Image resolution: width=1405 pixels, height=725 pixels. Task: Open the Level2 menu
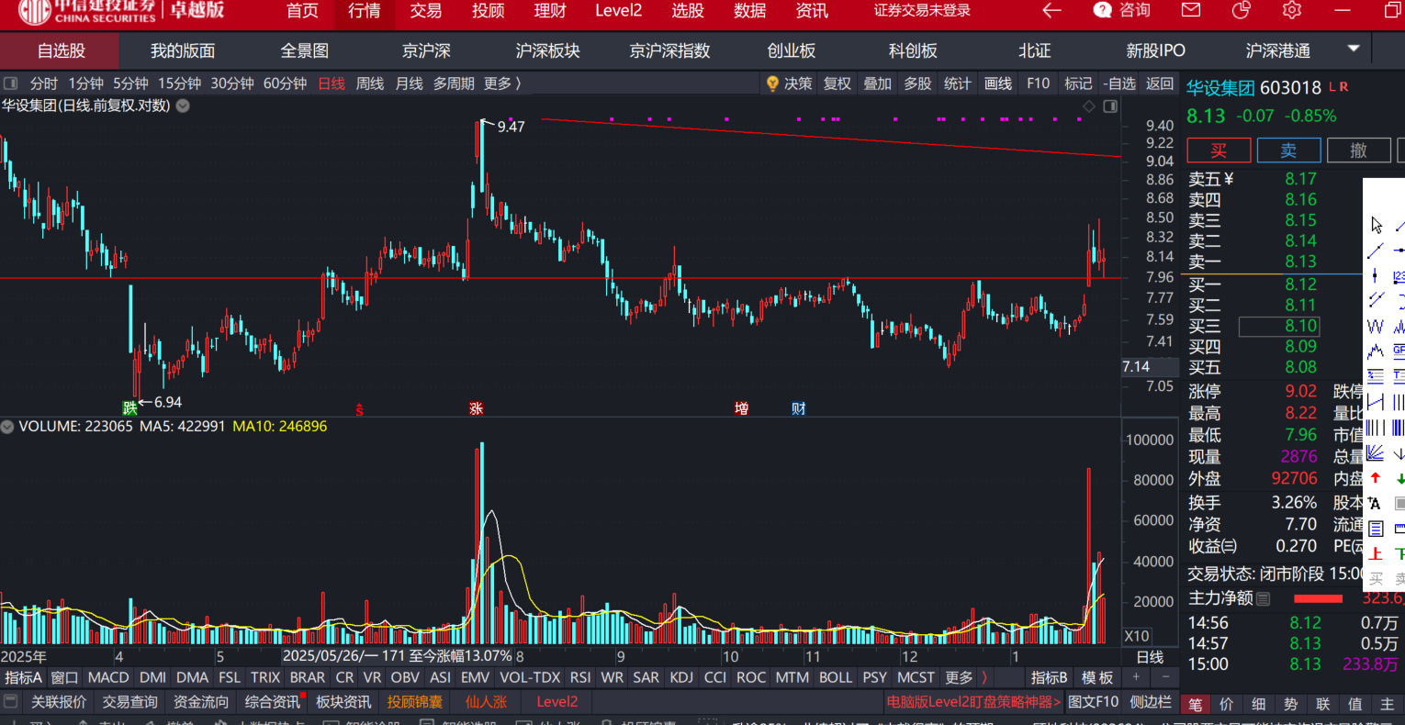coord(619,11)
